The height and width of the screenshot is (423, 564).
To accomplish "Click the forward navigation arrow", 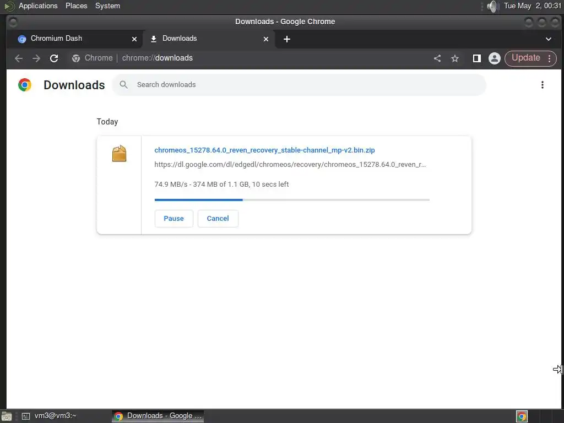I will (x=36, y=58).
